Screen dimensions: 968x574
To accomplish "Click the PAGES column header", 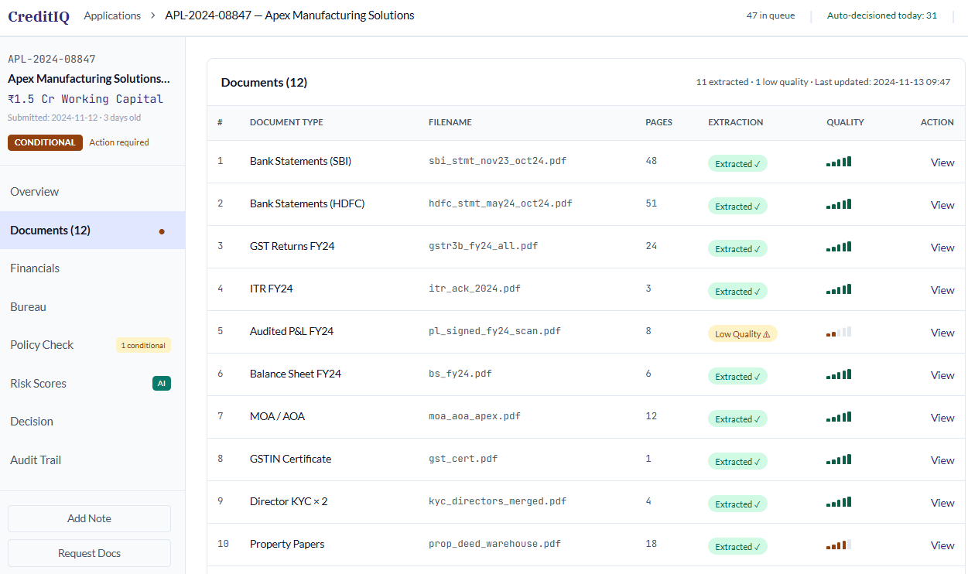I will point(659,122).
